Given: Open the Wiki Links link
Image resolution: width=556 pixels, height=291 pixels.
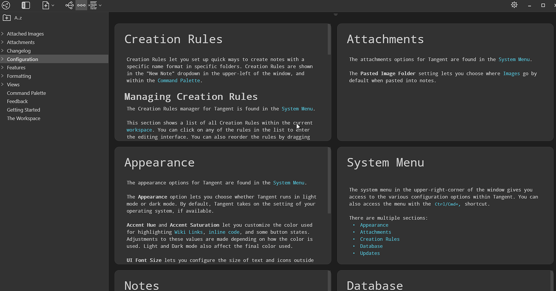Looking at the screenshot, I should click(x=189, y=232).
